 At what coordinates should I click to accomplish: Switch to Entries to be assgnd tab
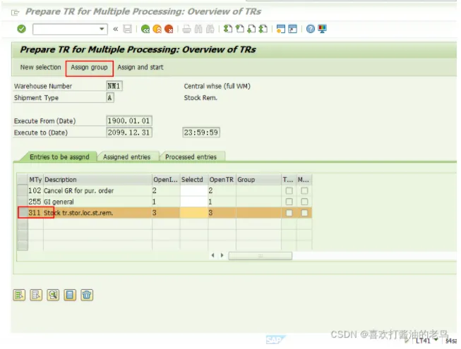59,157
